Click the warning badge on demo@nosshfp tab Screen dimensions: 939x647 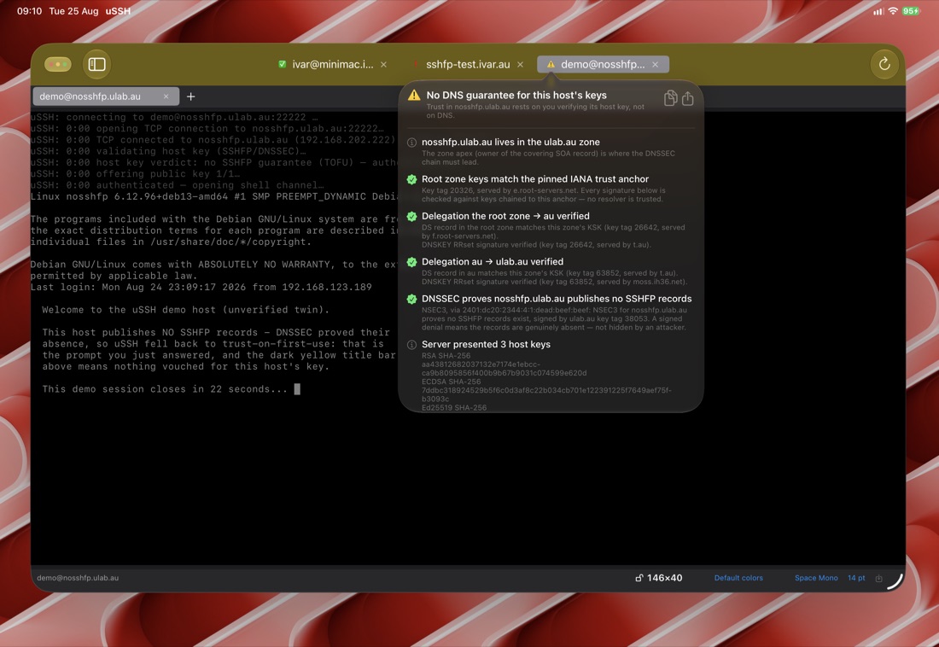[x=551, y=64]
